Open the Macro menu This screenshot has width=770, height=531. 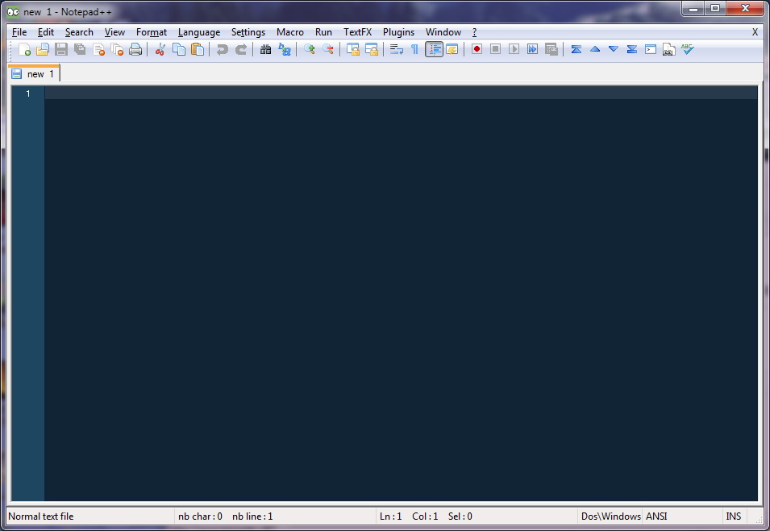[x=289, y=32]
